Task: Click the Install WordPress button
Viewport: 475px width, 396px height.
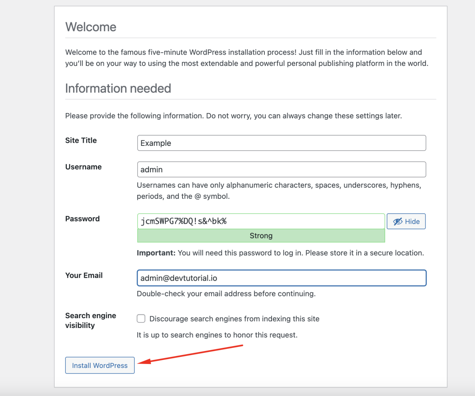Action: 100,366
